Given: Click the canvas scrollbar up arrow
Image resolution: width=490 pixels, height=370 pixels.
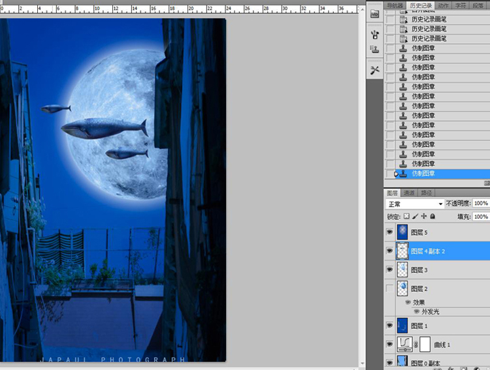Looking at the screenshot, I should click(x=362, y=9).
